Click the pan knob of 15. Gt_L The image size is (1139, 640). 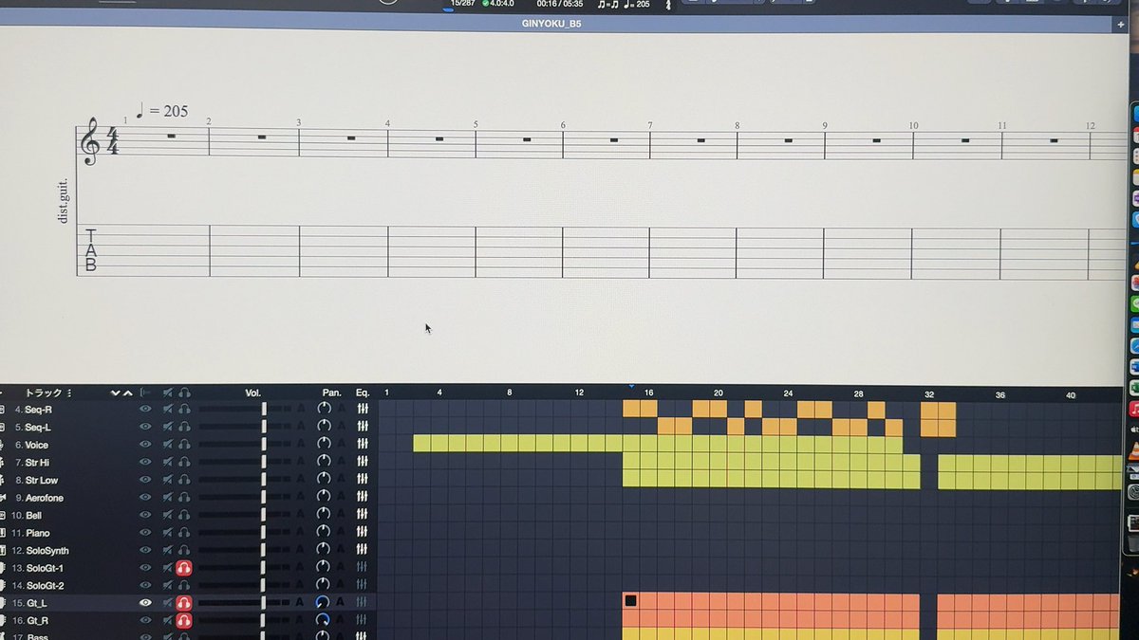point(323,603)
